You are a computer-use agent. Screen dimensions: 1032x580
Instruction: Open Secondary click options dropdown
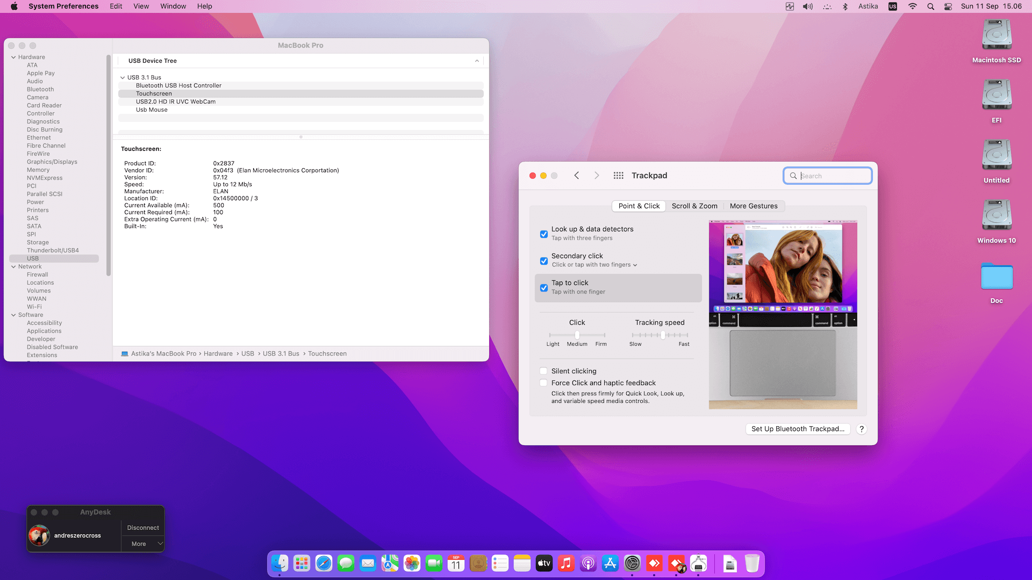point(635,265)
